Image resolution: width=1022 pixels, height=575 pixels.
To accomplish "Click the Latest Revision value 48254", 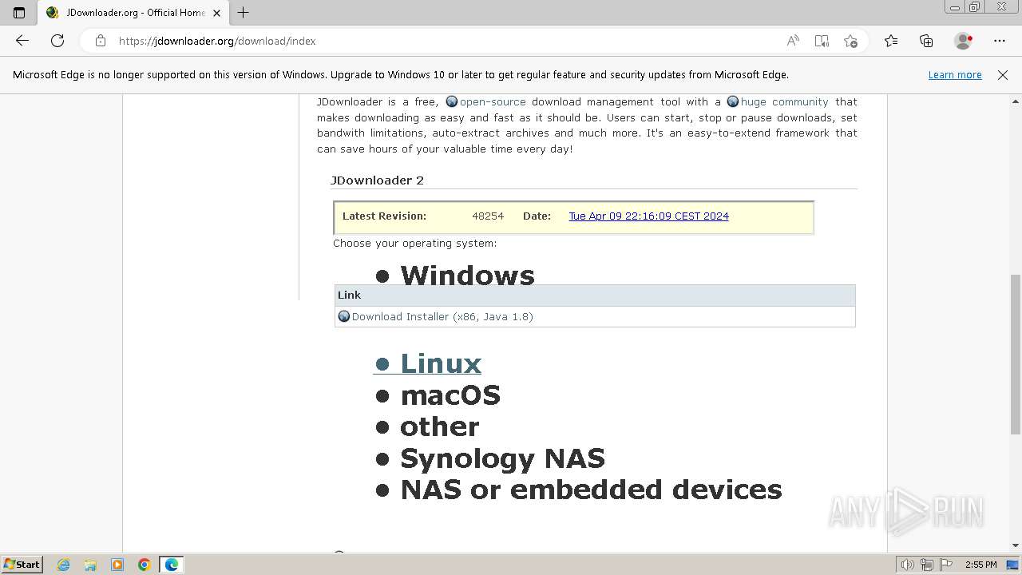I will [488, 216].
